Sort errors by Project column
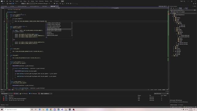197x111 pixels. pos(139,95)
